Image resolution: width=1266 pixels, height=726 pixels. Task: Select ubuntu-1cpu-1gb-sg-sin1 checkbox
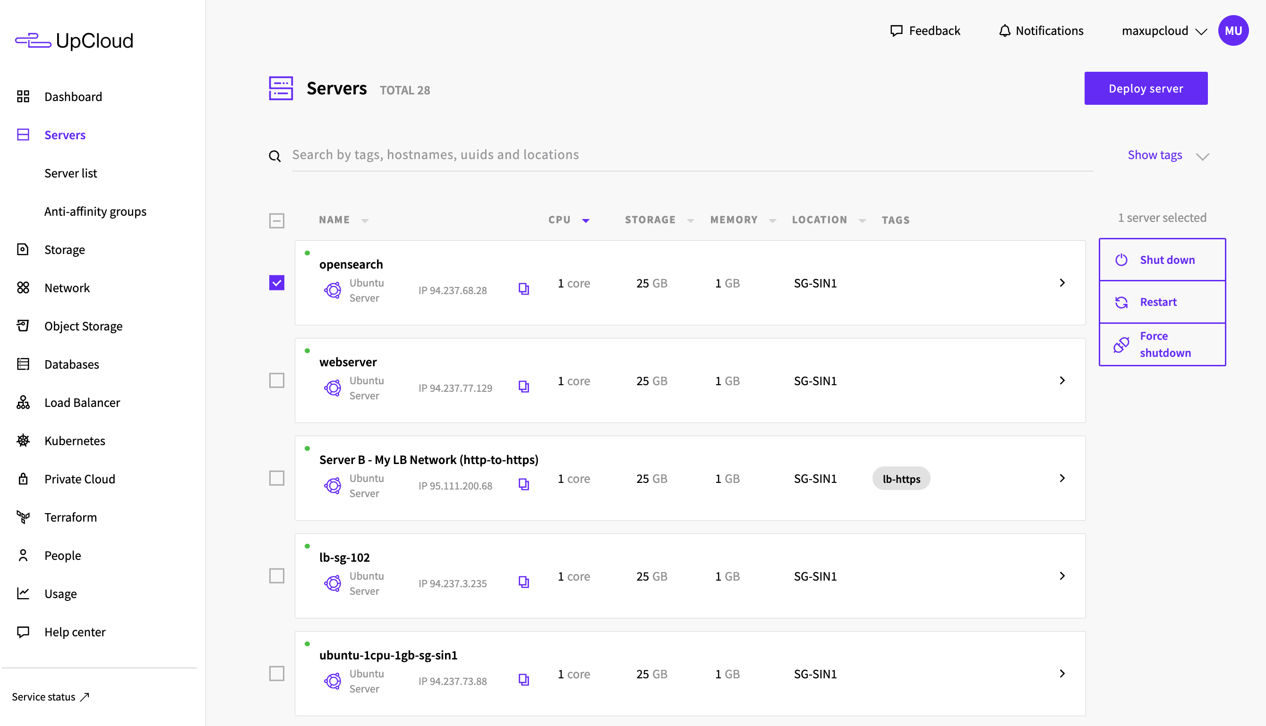click(x=276, y=674)
